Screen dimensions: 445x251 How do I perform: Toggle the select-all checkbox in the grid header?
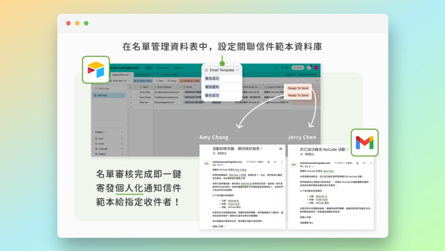[131, 87]
